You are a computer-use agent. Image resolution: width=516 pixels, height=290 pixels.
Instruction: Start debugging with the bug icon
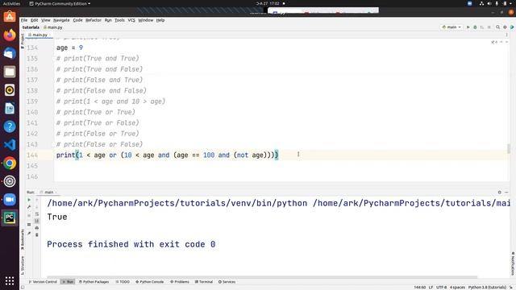click(x=475, y=27)
